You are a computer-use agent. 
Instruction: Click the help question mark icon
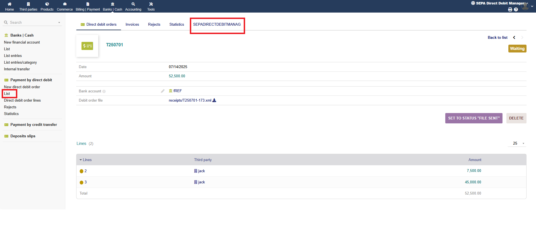516,9
